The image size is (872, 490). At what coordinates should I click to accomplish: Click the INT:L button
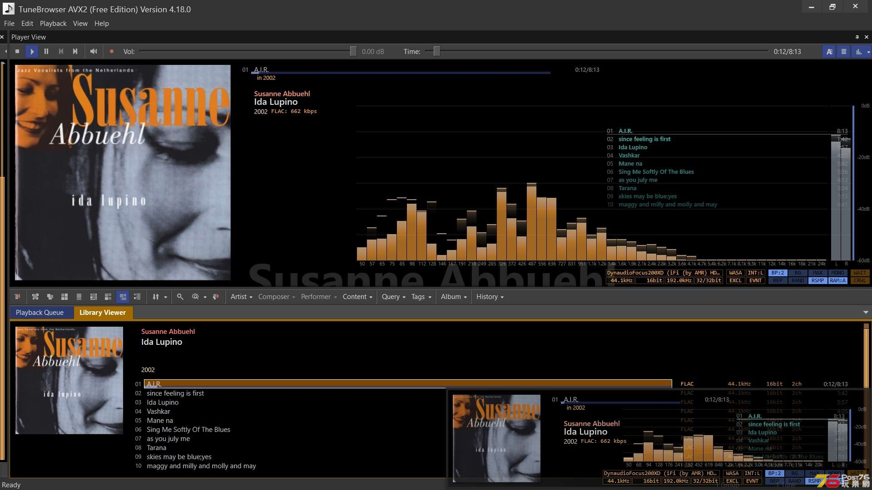point(755,273)
